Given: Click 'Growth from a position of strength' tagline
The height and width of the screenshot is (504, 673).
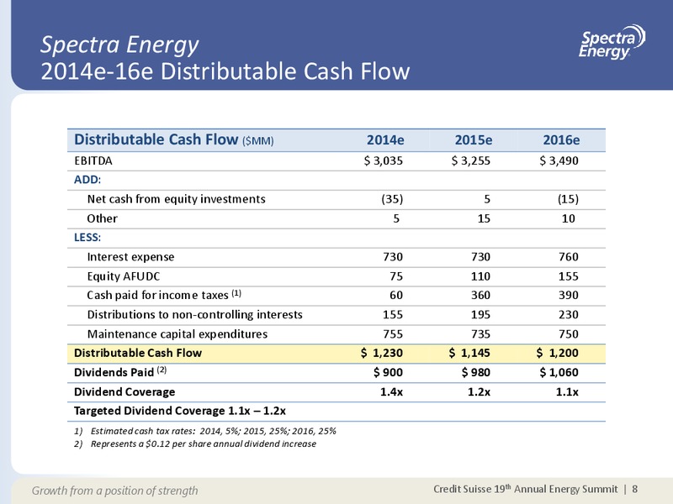Looking at the screenshot, I should [115, 491].
